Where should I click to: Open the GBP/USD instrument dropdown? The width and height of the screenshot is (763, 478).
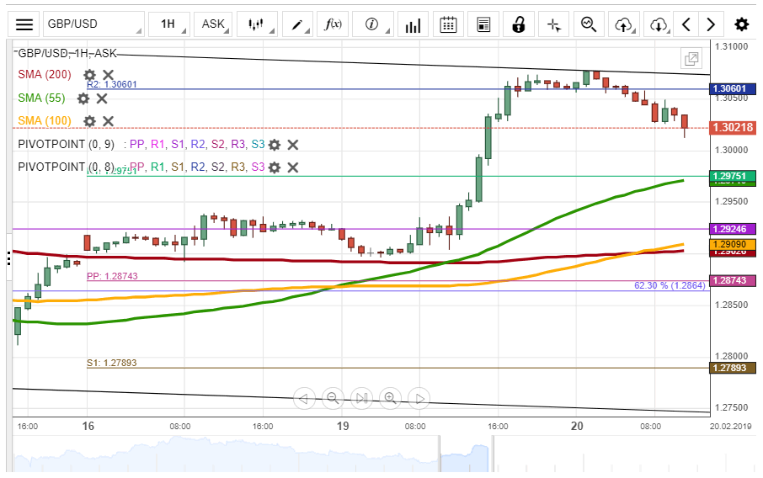92,24
